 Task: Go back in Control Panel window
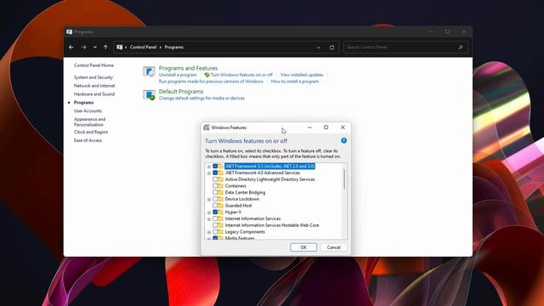(71, 48)
